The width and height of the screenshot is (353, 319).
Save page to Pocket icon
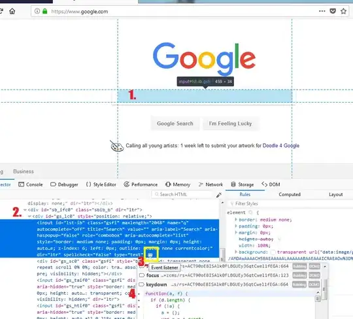[333, 11]
